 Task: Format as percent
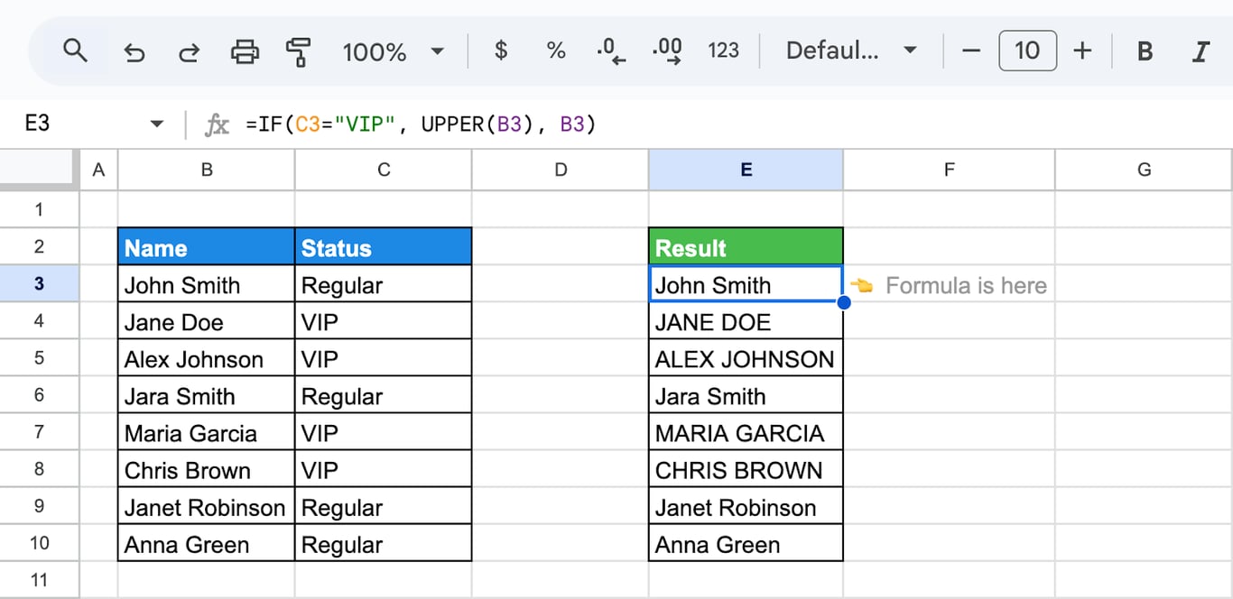[556, 51]
